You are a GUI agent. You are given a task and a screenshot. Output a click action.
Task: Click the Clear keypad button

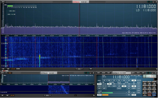[x=149, y=94]
